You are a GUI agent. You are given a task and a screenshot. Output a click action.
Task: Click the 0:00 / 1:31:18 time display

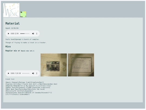16,73
